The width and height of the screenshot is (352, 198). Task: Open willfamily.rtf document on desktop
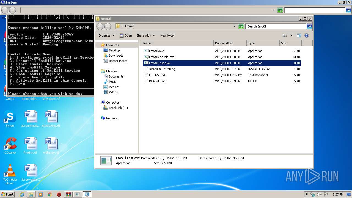(x=51, y=146)
